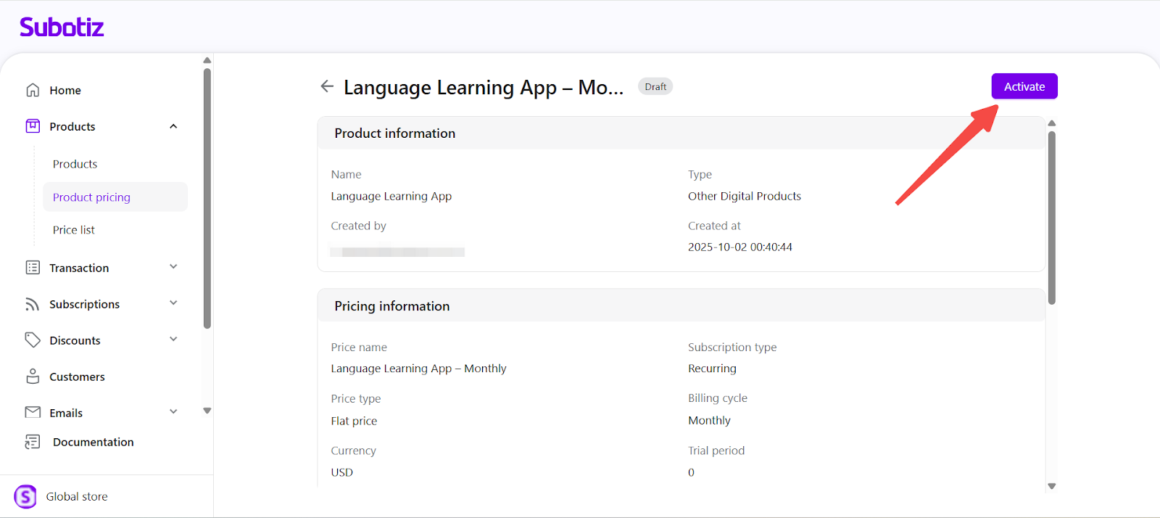Click the Transaction list icon

pyautogui.click(x=33, y=268)
